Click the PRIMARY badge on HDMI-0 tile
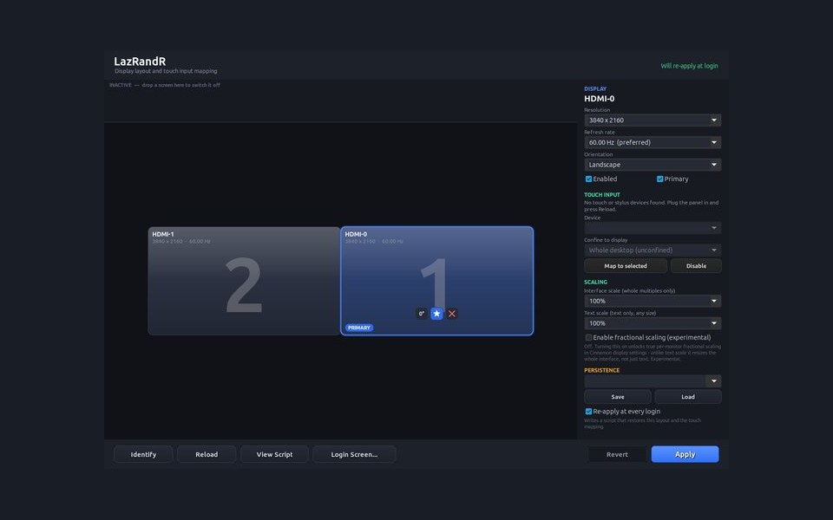This screenshot has width=833, height=520. [x=359, y=328]
